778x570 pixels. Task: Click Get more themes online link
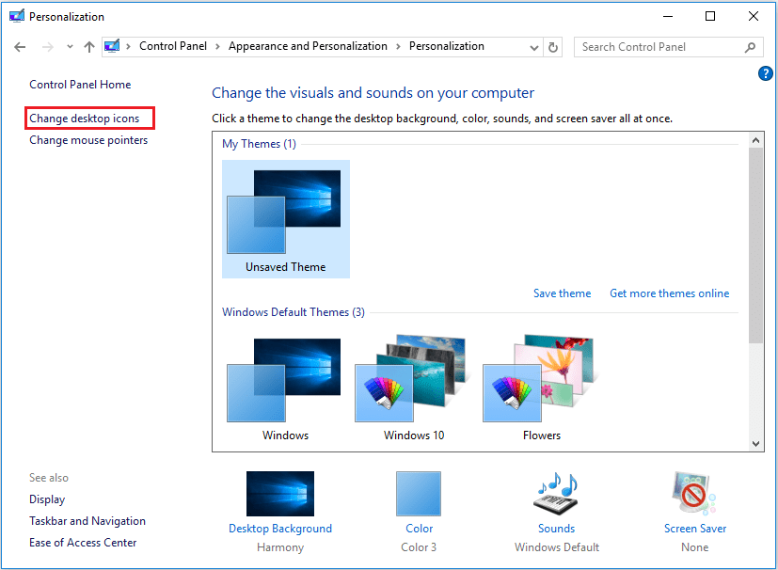point(669,293)
